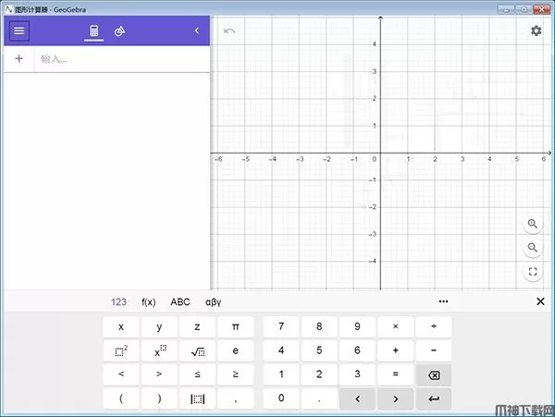Tap the number 5 key
Screen dimensions: 555x417
pyautogui.click(x=319, y=350)
